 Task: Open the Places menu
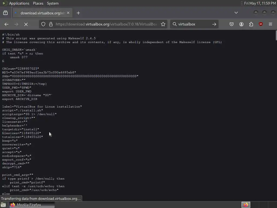tap(38, 3)
